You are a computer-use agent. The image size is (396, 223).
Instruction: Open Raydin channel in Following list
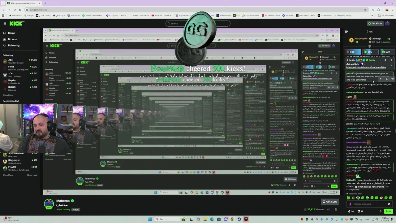(20, 81)
